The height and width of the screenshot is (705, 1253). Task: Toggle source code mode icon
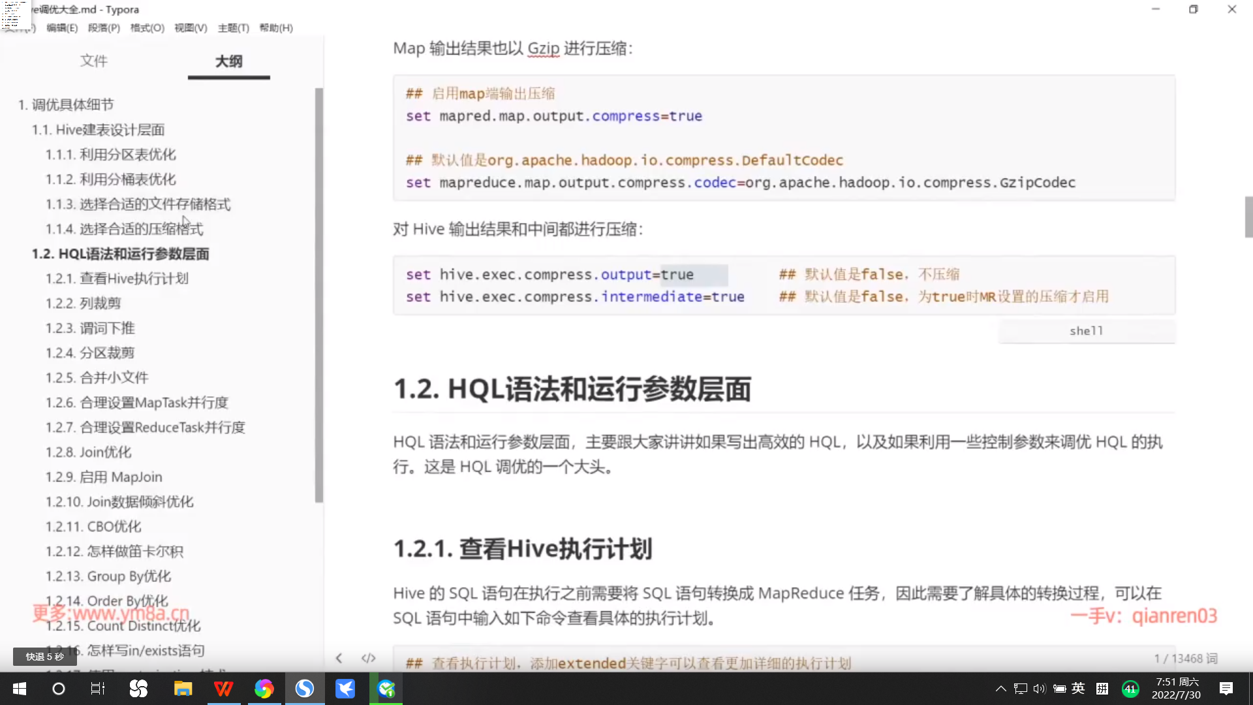(x=369, y=658)
